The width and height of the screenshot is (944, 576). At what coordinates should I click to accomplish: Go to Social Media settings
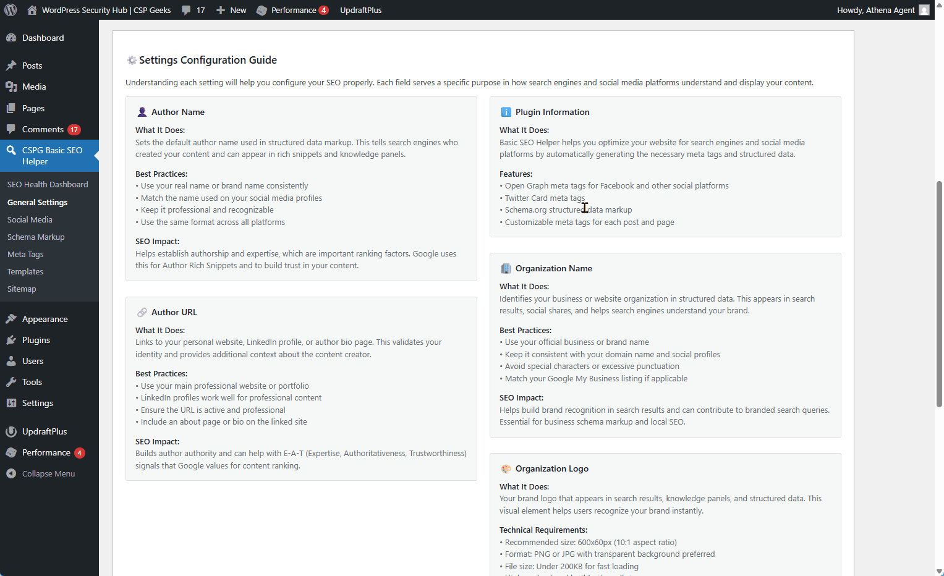[x=30, y=219]
